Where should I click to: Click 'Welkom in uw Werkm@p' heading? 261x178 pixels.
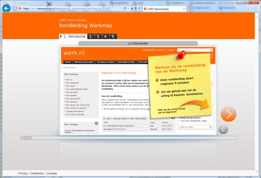119,73
